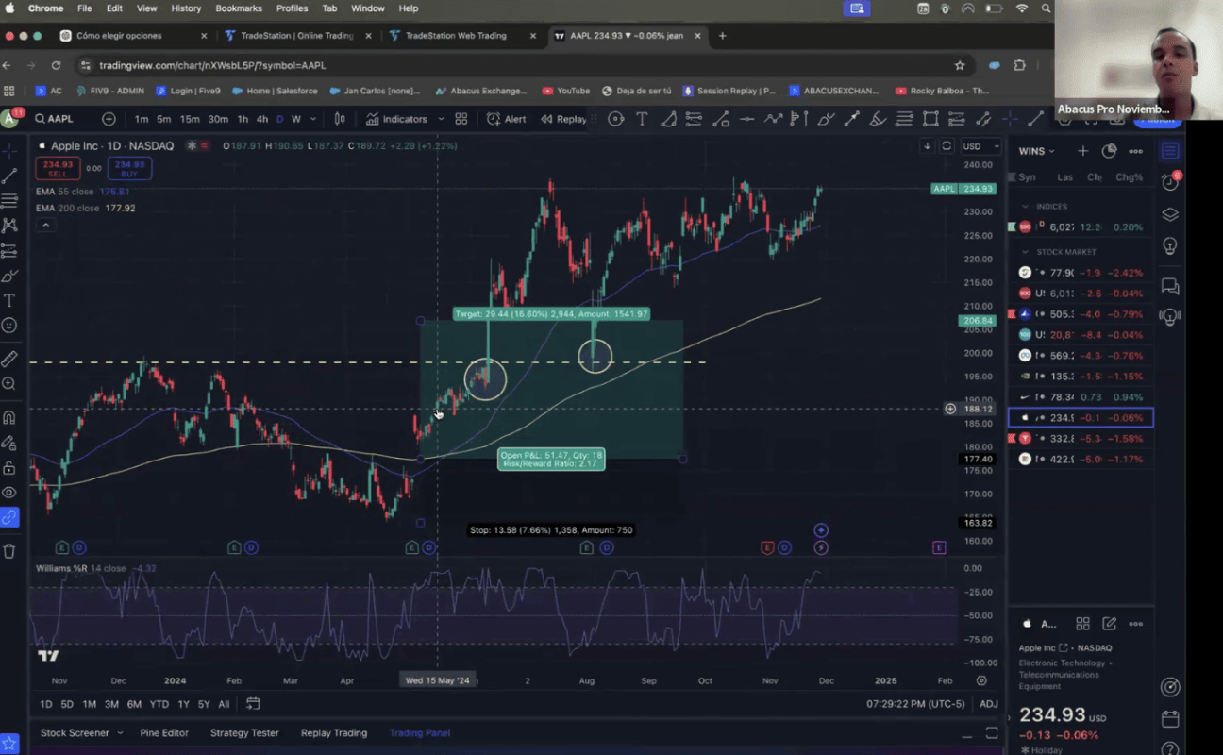Image resolution: width=1223 pixels, height=755 pixels.
Task: Select the D daily timeframe
Action: click(x=279, y=119)
